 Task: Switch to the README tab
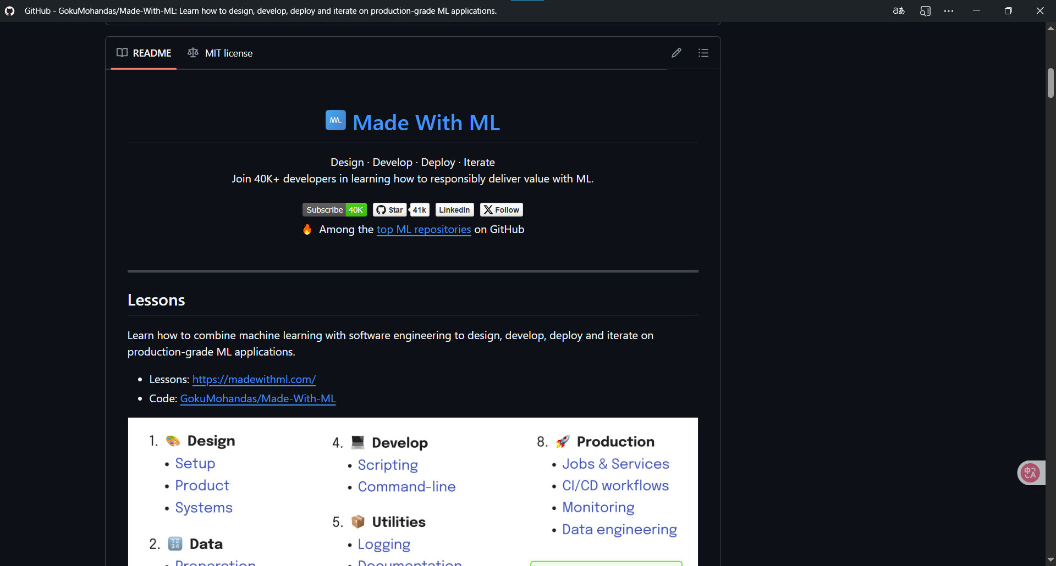(144, 53)
